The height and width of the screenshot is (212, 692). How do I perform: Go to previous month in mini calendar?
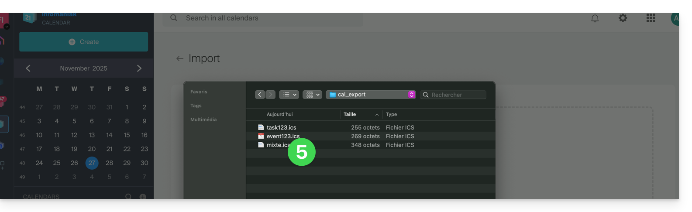28,68
